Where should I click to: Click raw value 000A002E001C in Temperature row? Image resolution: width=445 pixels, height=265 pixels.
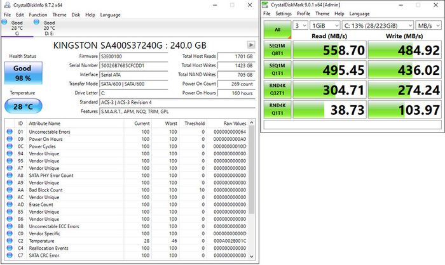pos(230,241)
